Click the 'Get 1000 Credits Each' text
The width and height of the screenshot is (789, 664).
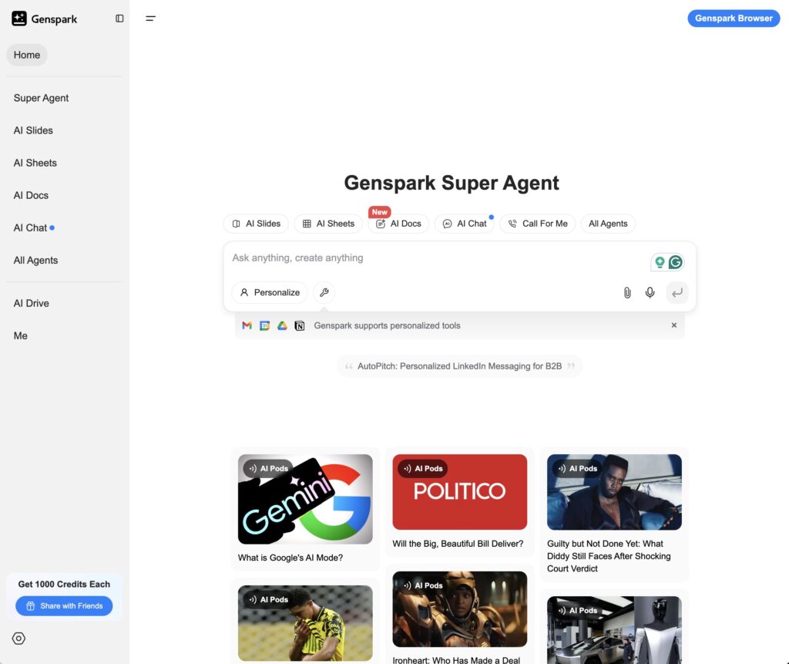(x=64, y=585)
